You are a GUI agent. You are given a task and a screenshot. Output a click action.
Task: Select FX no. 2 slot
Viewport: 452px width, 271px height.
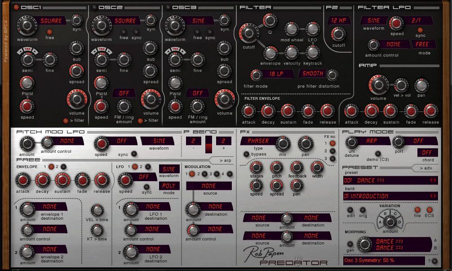point(332,151)
